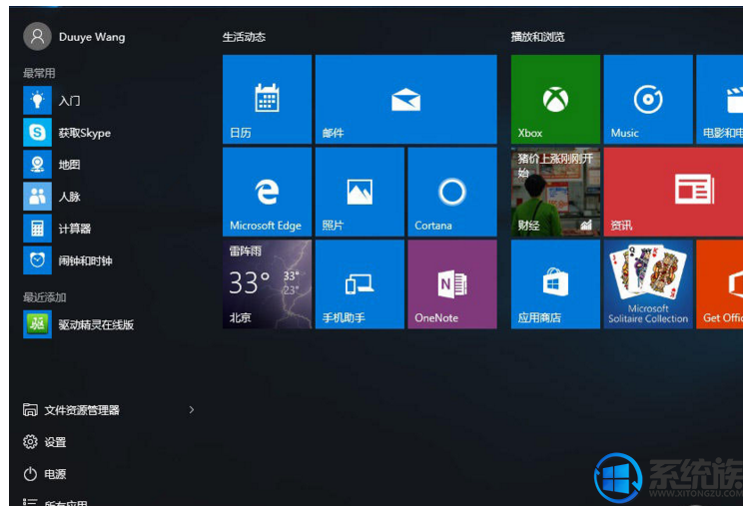Open the 电影和电视 movies tile
Screen dimensions: 743x506
click(720, 99)
